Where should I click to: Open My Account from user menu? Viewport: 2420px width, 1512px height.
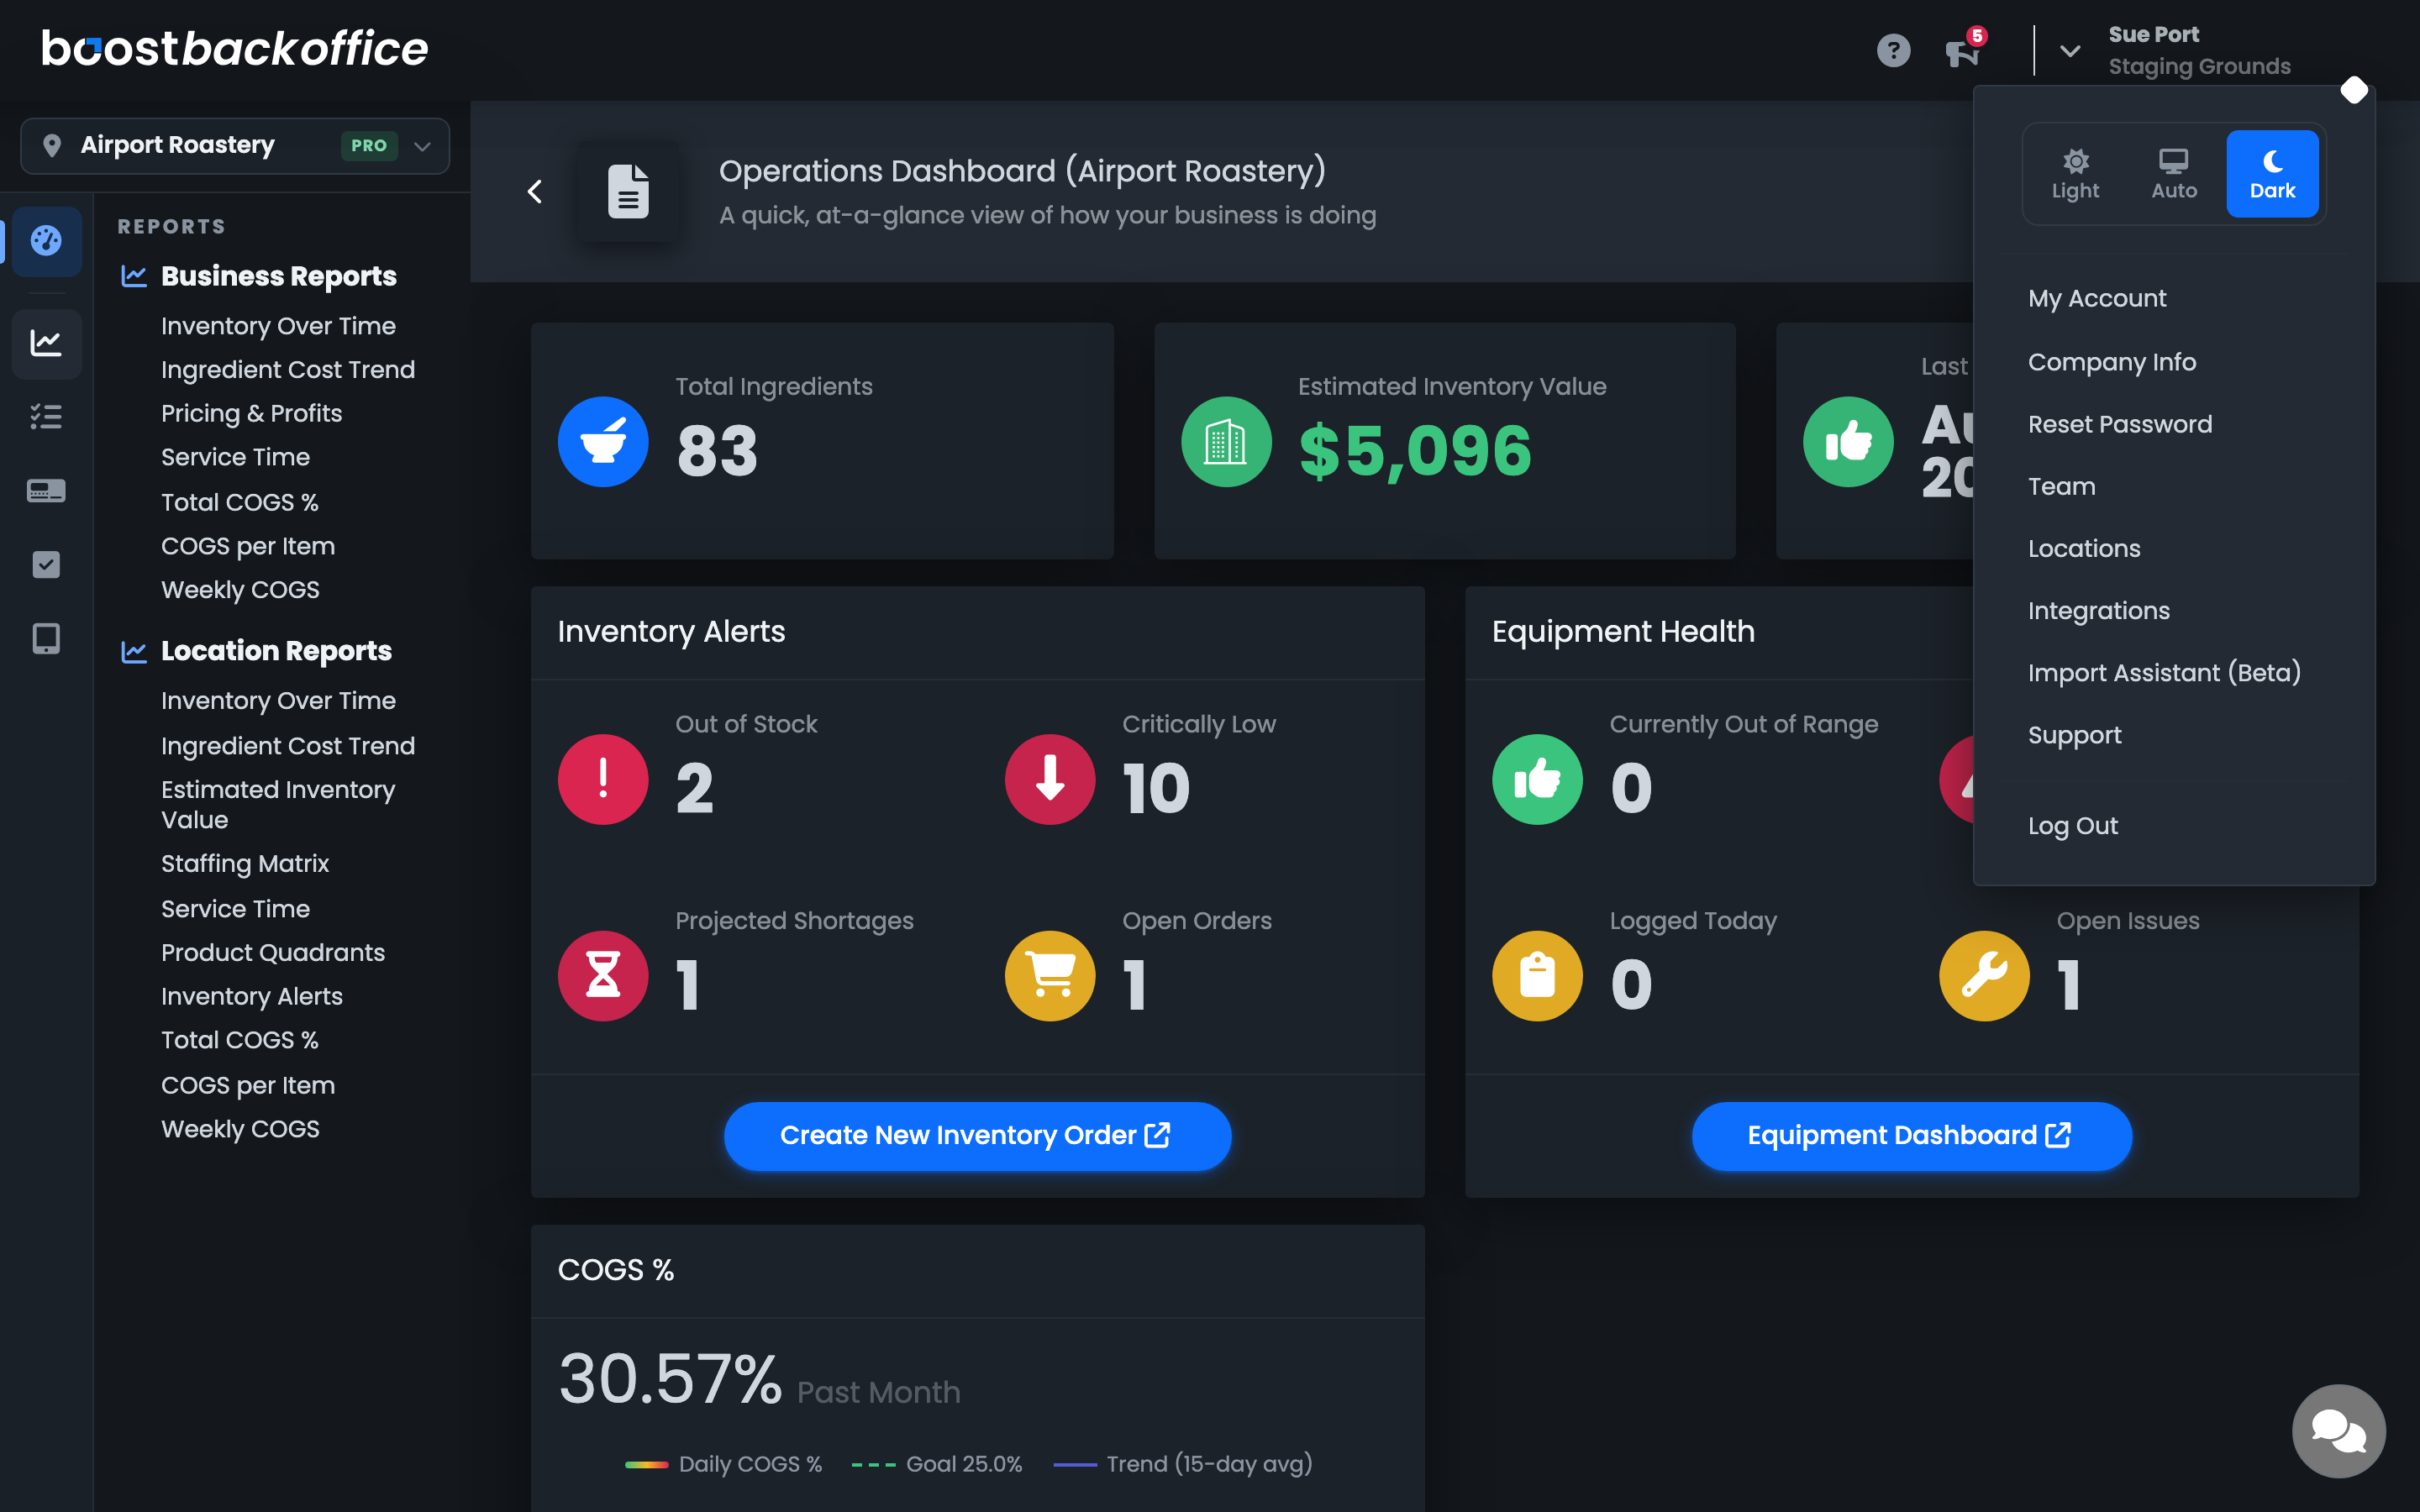coord(2097,298)
